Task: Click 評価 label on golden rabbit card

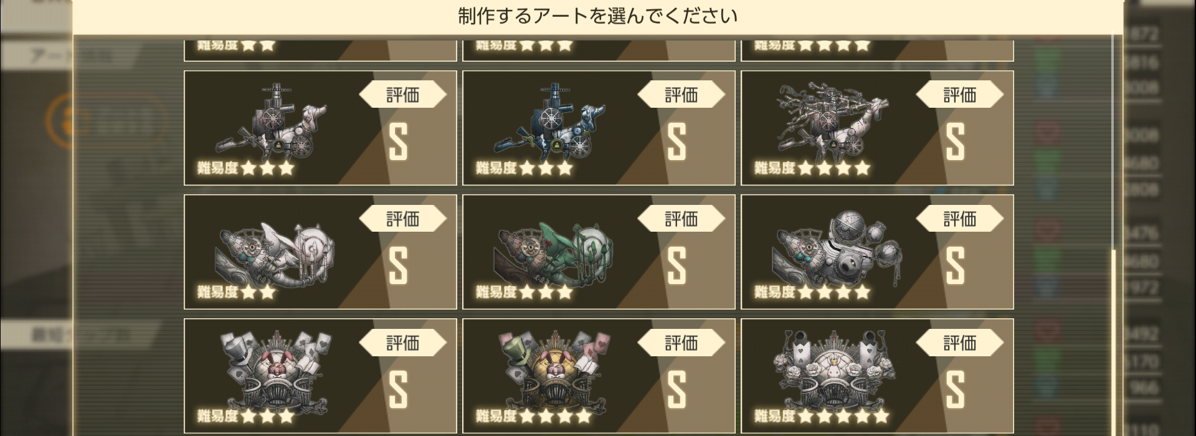Action: 681,343
